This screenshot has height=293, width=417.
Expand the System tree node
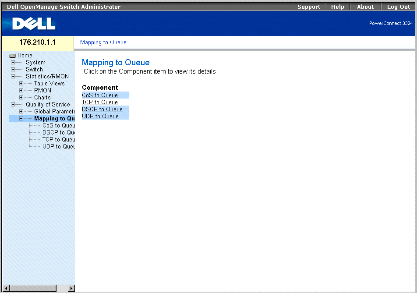13,63
